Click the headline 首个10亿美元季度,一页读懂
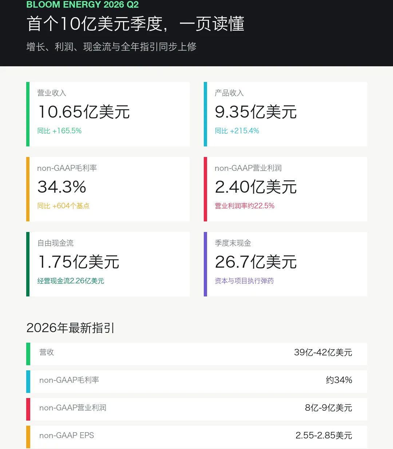The image size is (393, 449). [135, 24]
